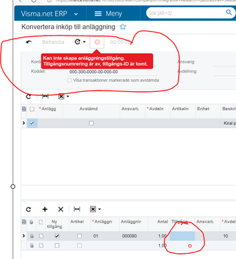Click the note icon in row 01
Viewport: 236px width, 259px height.
pos(41,236)
